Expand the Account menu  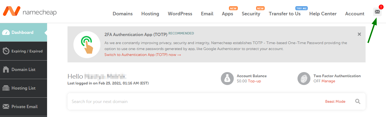(355, 14)
